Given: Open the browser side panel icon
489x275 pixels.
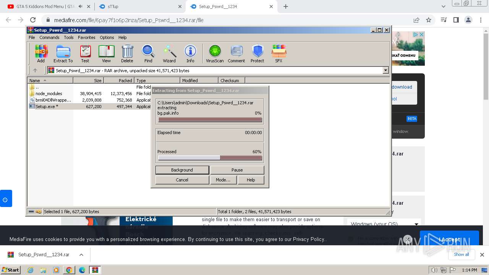Looking at the screenshot, I should point(456,20).
